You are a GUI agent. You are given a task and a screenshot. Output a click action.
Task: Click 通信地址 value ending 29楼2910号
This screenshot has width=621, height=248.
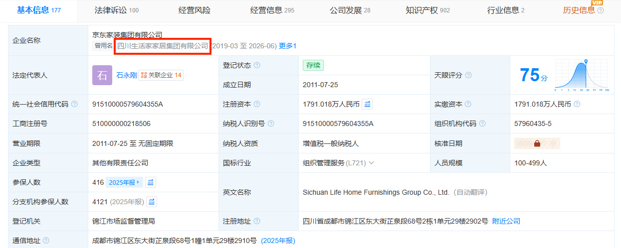pos(175,241)
